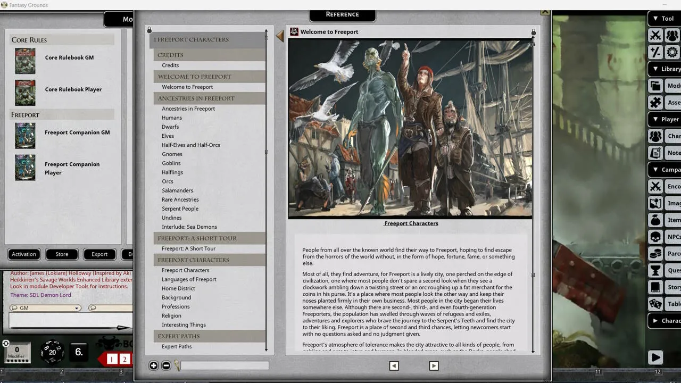This screenshot has width=681, height=383.
Task: Collapse the Freeport Characters index section header
Action: click(210, 260)
